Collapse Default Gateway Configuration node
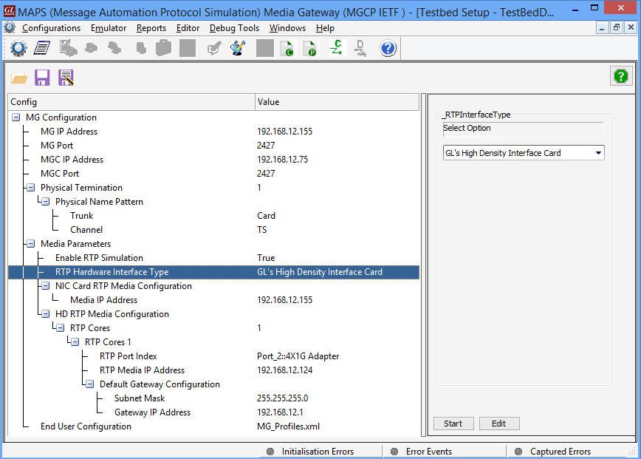 tap(89, 384)
